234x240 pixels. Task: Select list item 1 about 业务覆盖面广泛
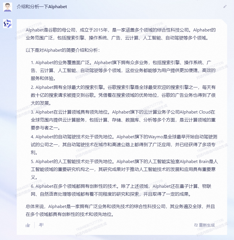click(x=123, y=71)
